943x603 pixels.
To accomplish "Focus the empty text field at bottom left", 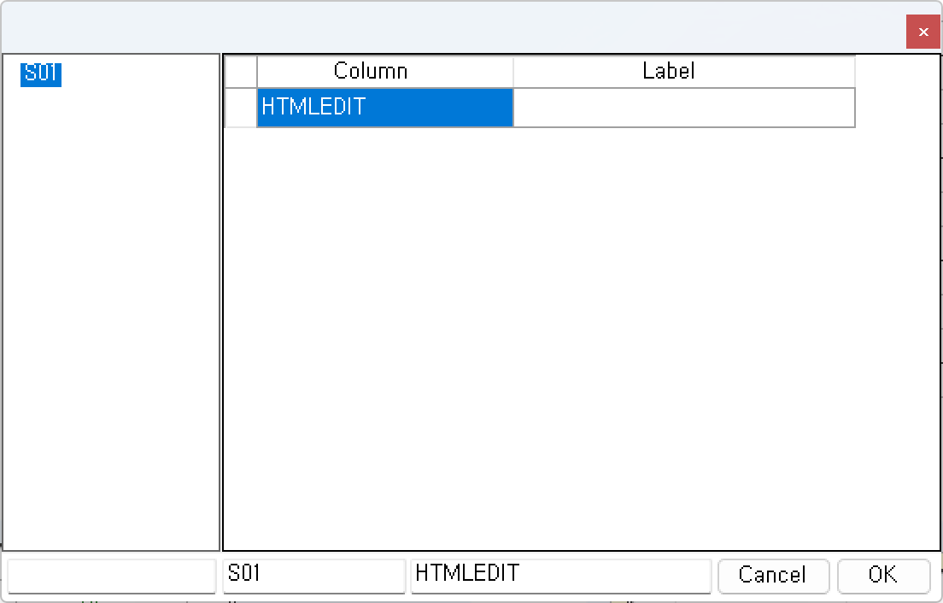I will [111, 575].
